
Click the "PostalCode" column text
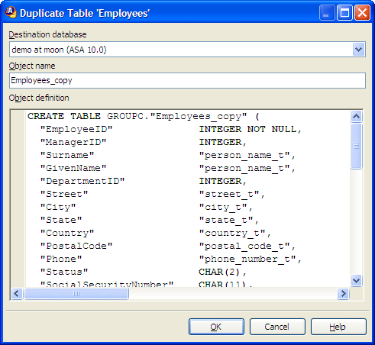(x=76, y=246)
